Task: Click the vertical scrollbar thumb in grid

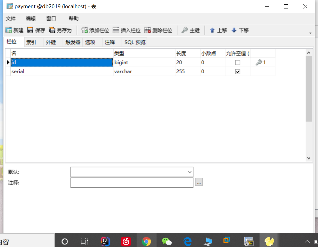Action: pos(309,89)
